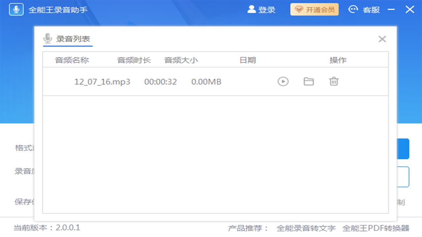Delete recording using the trash icon
The image size is (422, 237).
point(334,81)
